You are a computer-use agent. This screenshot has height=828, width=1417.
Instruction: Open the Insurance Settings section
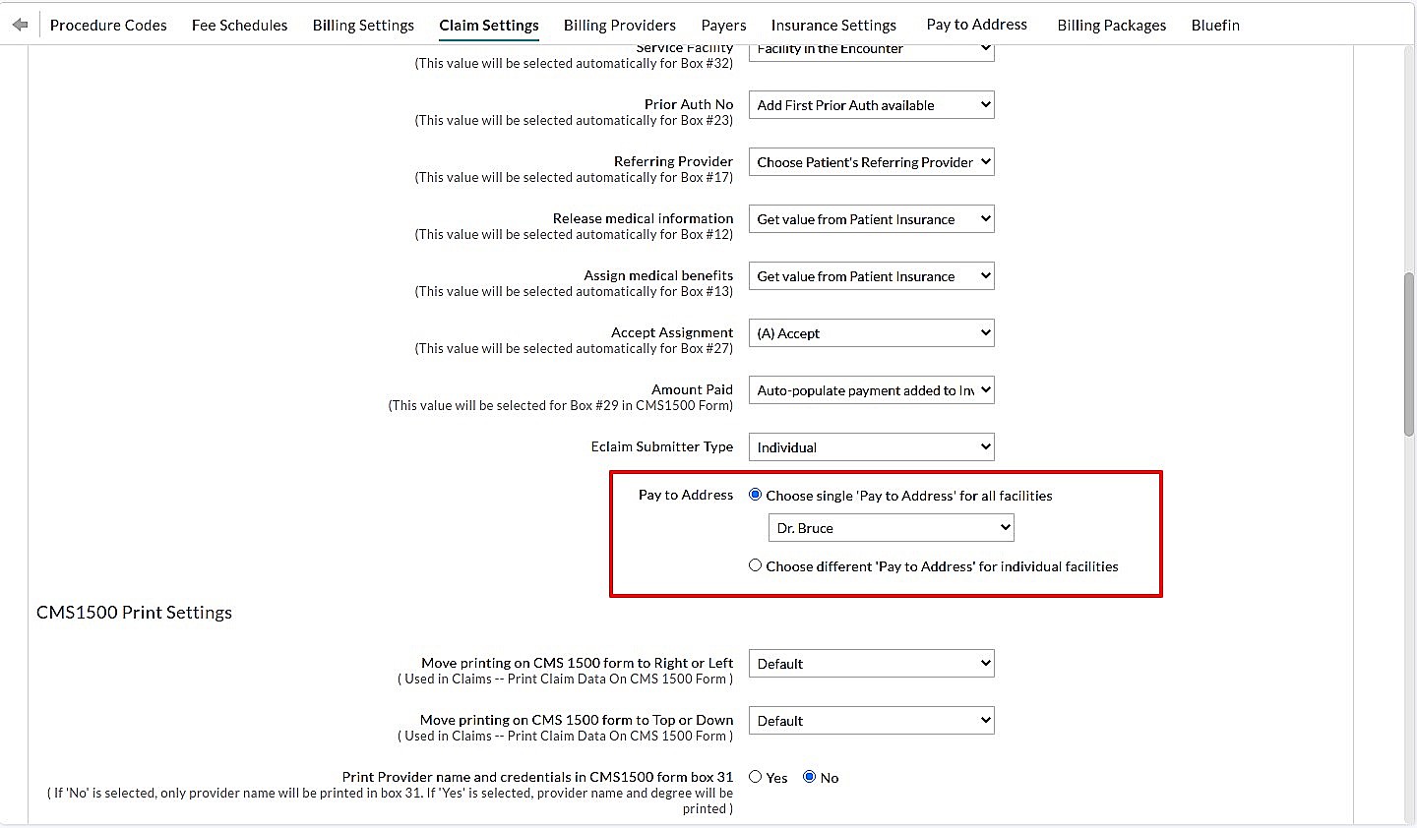pyautogui.click(x=833, y=26)
